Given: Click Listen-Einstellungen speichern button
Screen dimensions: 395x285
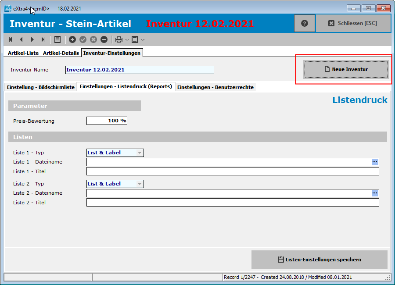Looking at the screenshot, I should [319, 260].
